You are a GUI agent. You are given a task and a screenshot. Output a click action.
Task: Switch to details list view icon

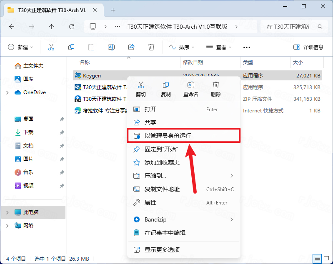point(318,259)
